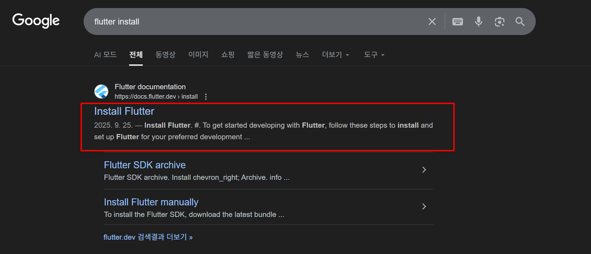Search by image with camera lens icon
Screen dimensions: 591x254
[x=499, y=22]
